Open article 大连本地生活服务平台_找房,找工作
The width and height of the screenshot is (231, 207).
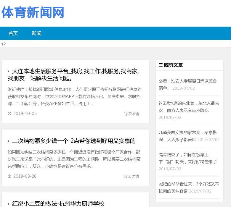(73, 75)
